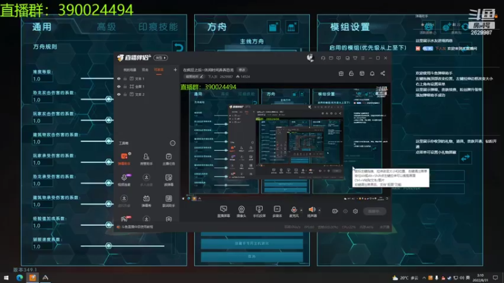Open the 房管助手 room manager tool

tap(146, 159)
